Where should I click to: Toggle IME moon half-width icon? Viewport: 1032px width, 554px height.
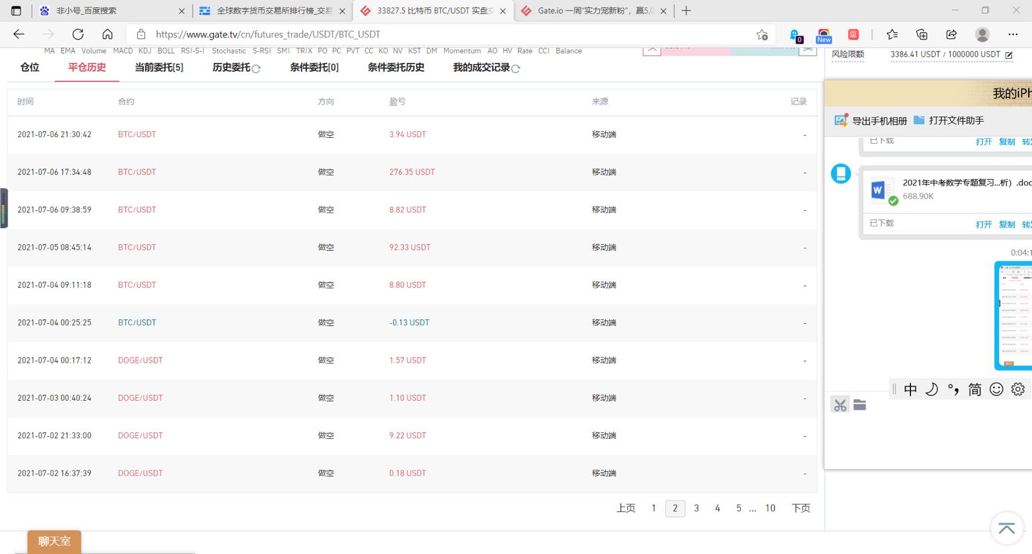click(932, 389)
